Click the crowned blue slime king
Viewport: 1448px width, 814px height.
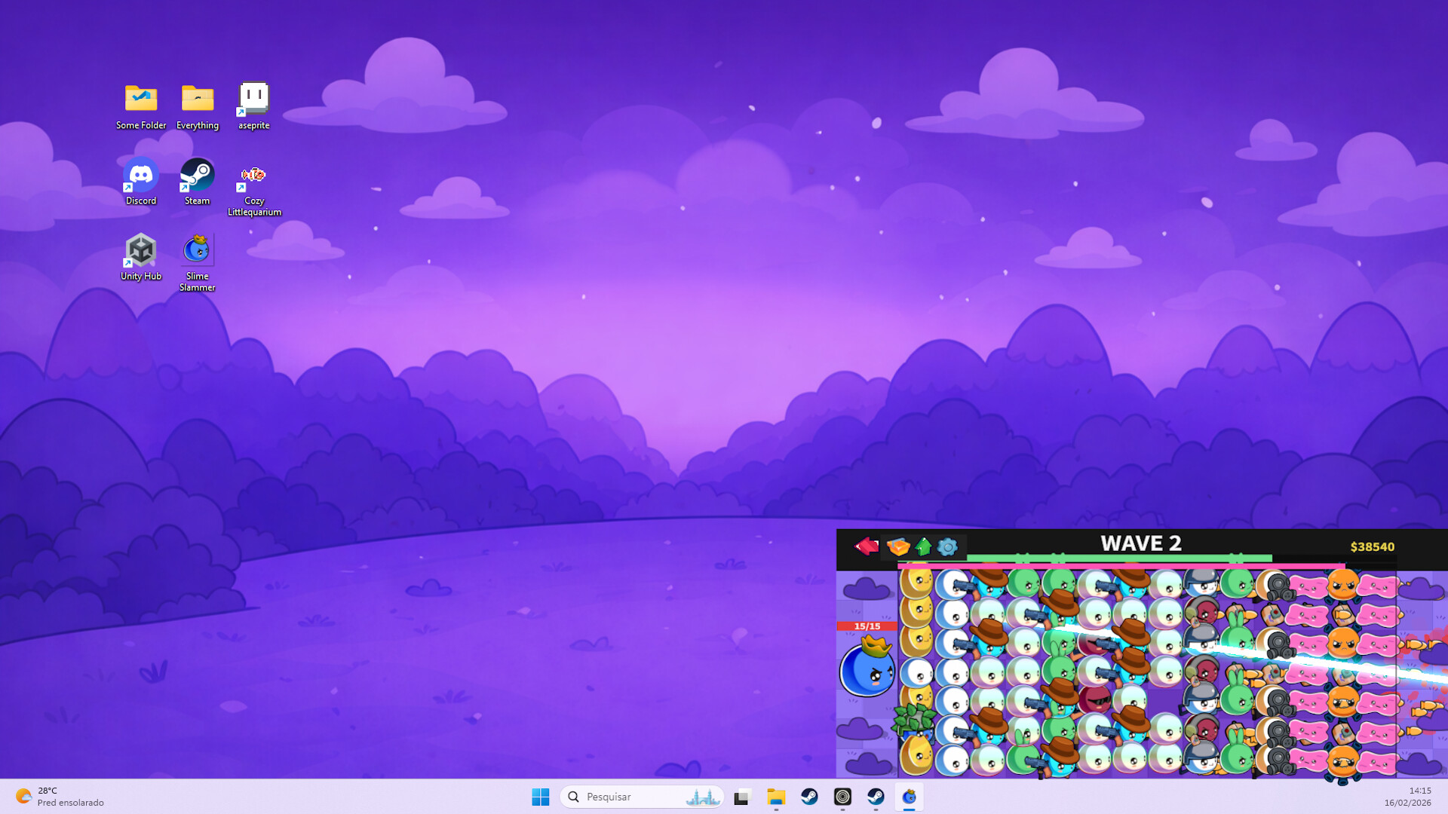(x=867, y=672)
